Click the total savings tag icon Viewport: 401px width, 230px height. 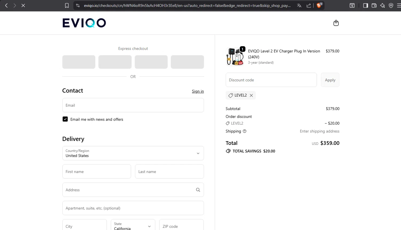pyautogui.click(x=228, y=151)
